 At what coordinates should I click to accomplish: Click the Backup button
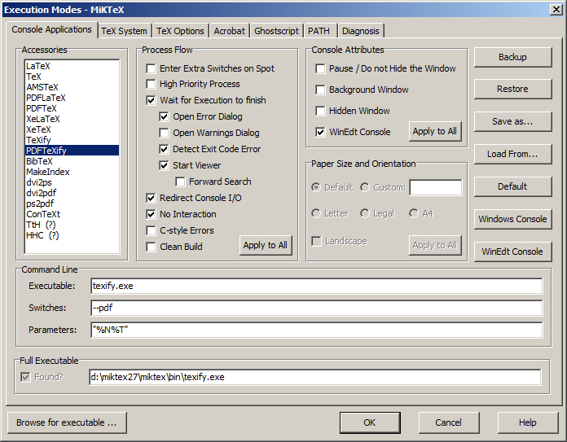(512, 57)
